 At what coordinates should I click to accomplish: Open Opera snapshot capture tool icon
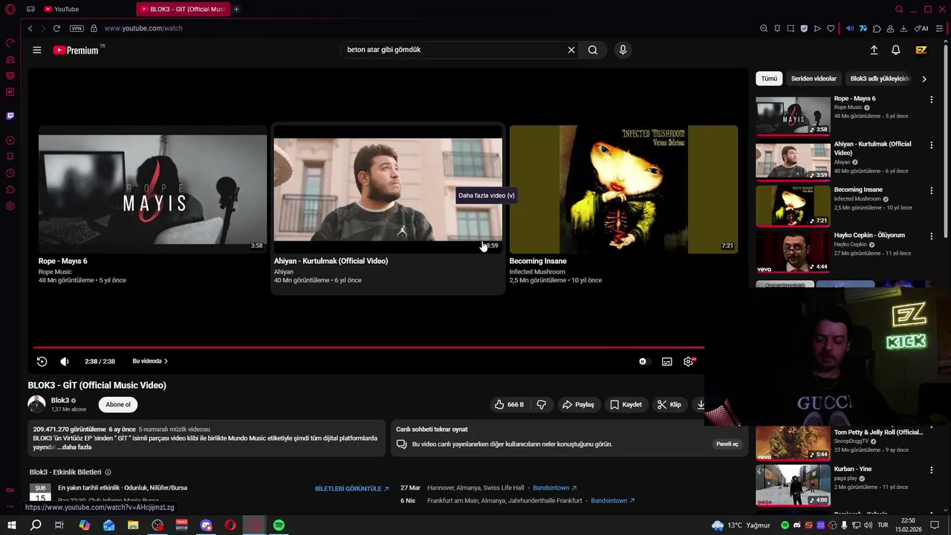tap(790, 28)
